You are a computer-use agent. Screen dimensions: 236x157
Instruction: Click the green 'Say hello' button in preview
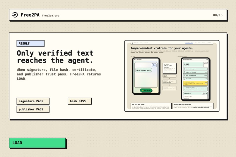click(146, 90)
